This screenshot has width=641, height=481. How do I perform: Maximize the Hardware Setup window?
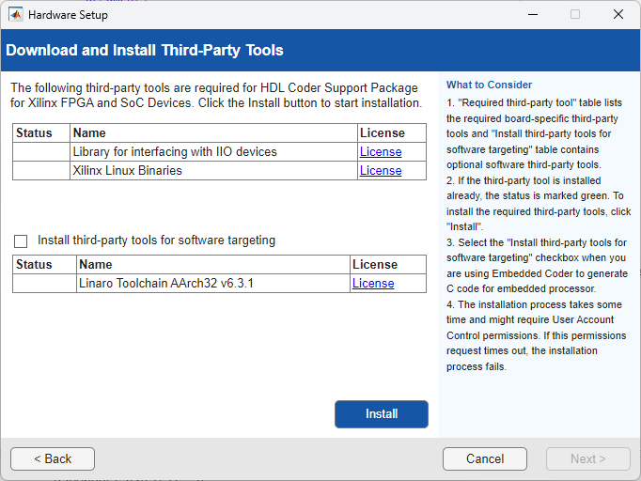click(575, 15)
